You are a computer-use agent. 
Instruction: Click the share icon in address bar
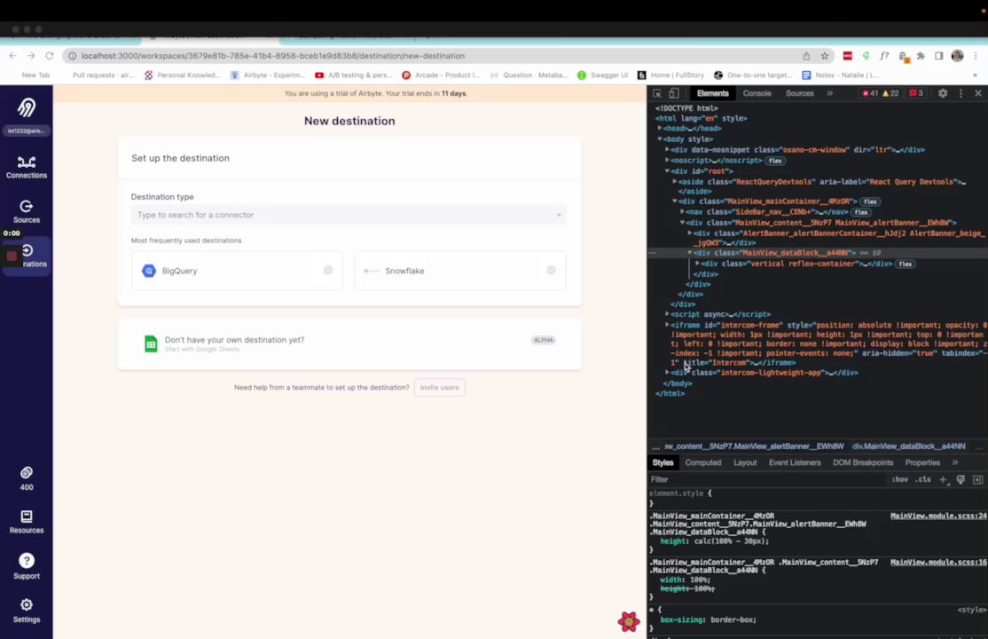pos(806,56)
